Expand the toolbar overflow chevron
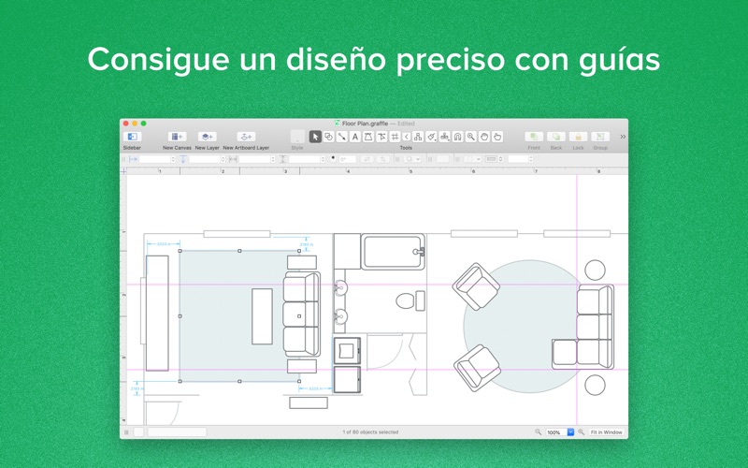 [623, 137]
